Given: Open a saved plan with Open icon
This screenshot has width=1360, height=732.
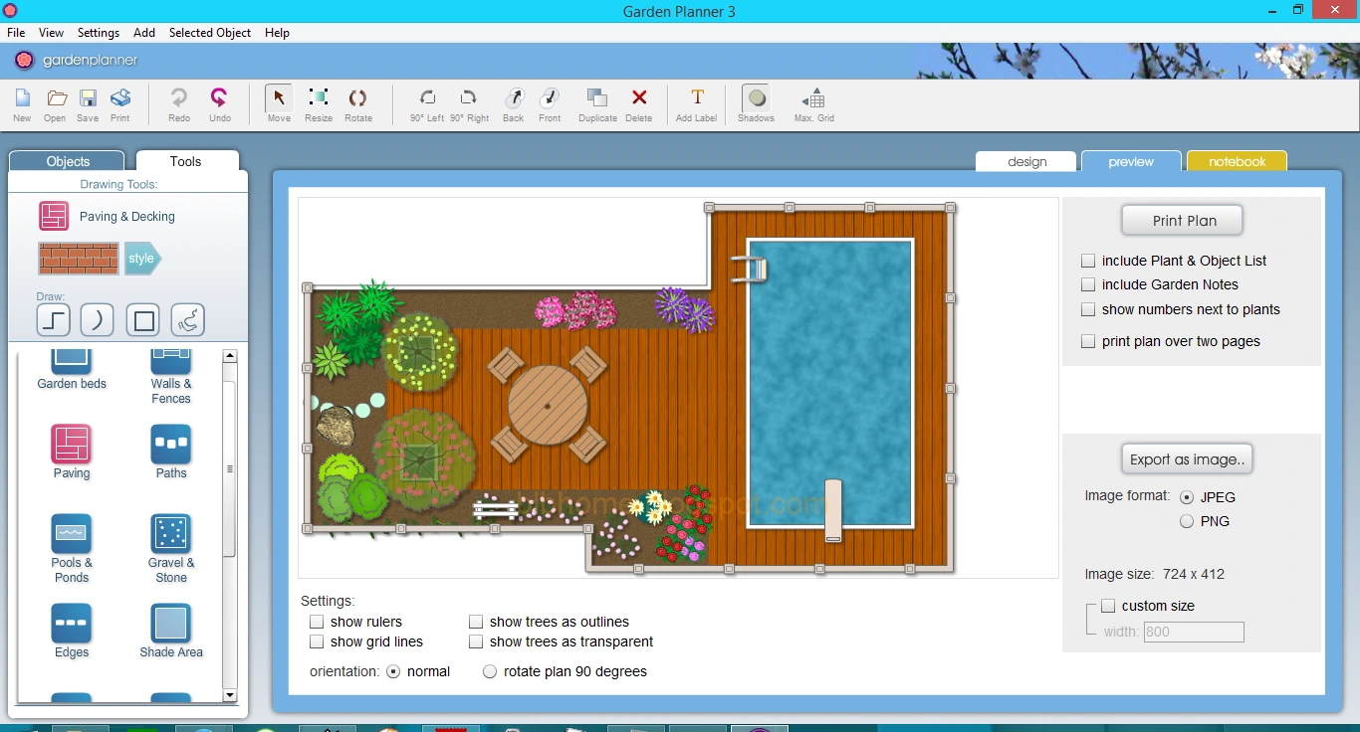Looking at the screenshot, I should (55, 104).
